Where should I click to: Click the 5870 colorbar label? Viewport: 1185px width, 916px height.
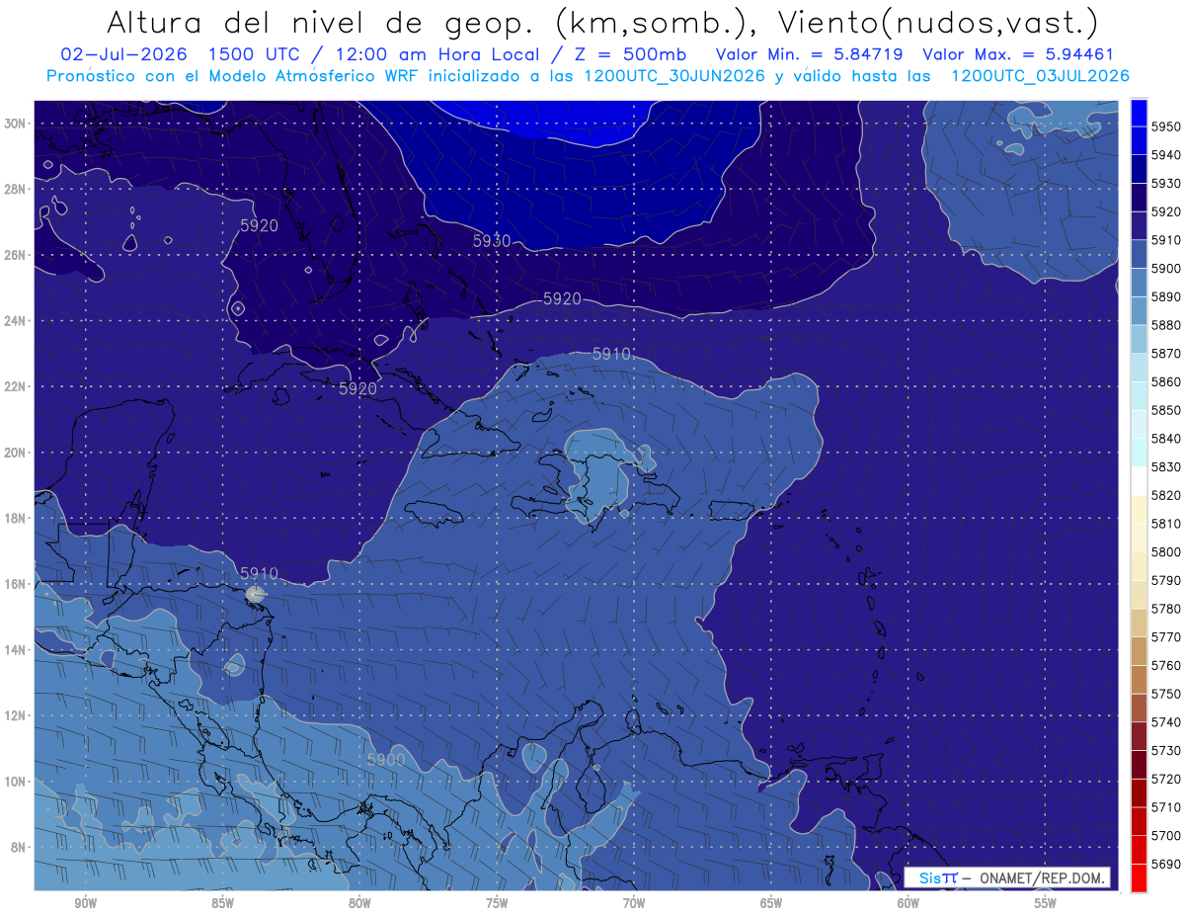click(x=1166, y=354)
